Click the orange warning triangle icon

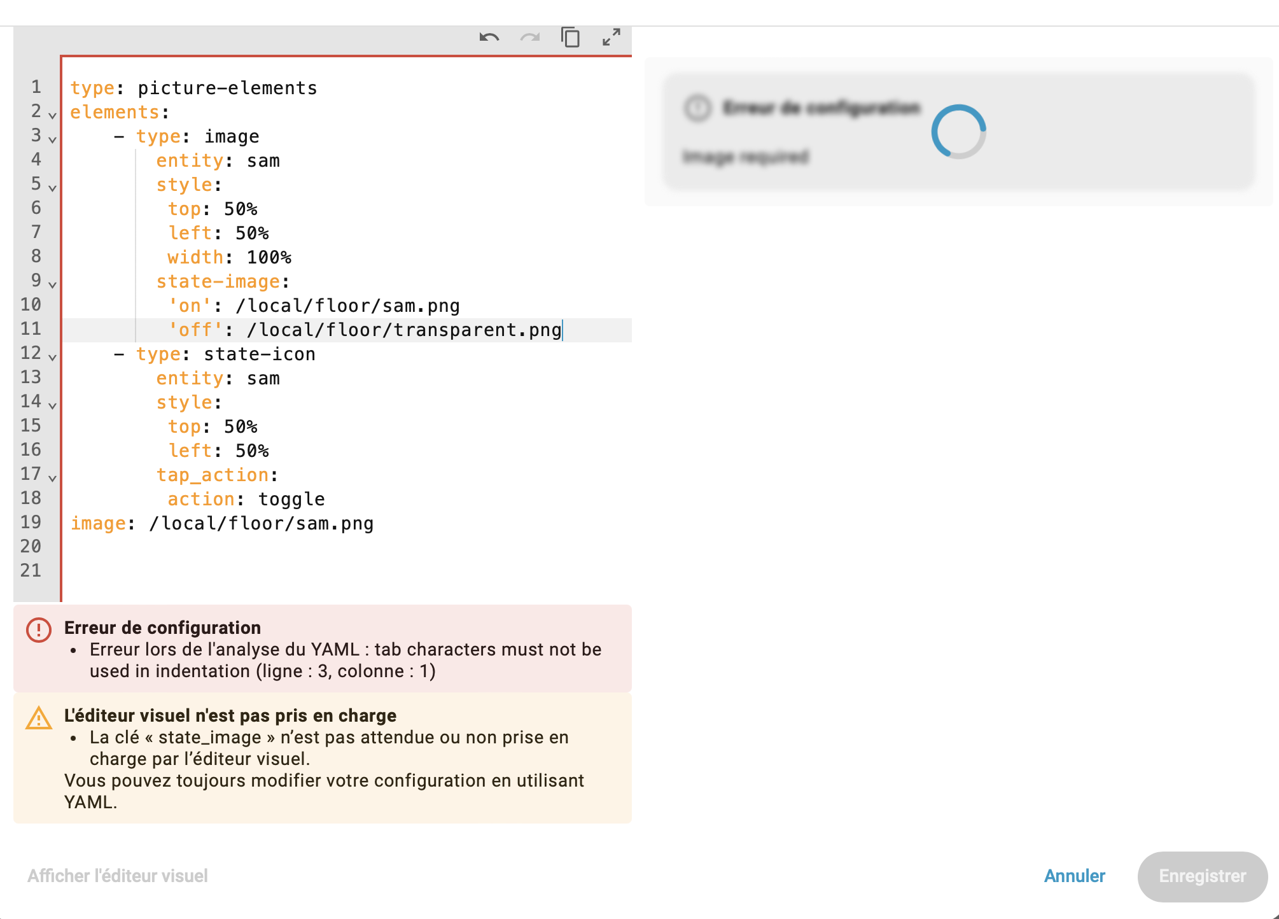(39, 718)
